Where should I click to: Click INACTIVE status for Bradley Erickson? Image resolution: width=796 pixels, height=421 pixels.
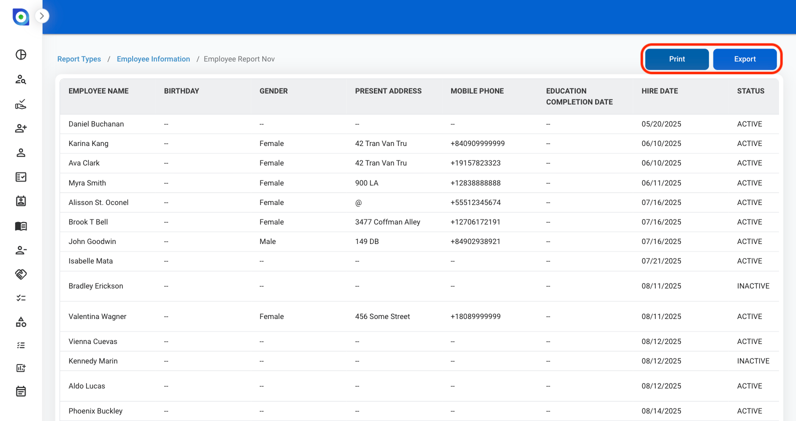(753, 286)
